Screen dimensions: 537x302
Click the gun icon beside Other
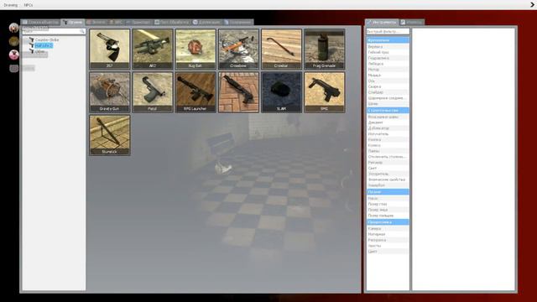click(32, 51)
